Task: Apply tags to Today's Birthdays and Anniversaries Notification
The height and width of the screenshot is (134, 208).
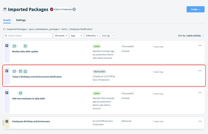Action: (158, 72)
